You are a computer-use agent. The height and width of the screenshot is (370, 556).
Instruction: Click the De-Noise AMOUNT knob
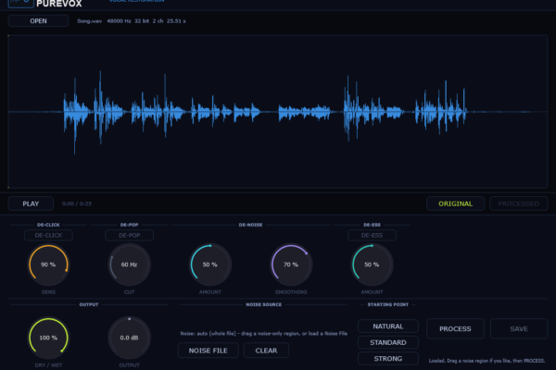coord(210,265)
